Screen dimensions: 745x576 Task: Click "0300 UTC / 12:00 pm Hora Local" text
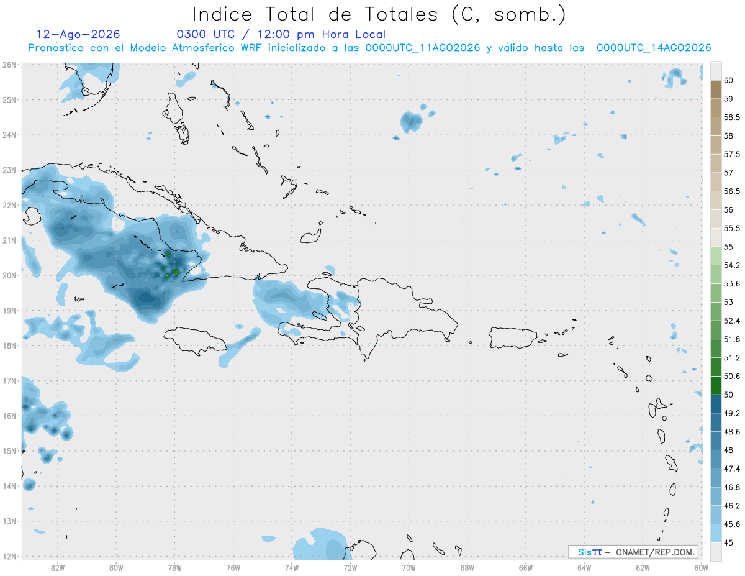coord(281,34)
